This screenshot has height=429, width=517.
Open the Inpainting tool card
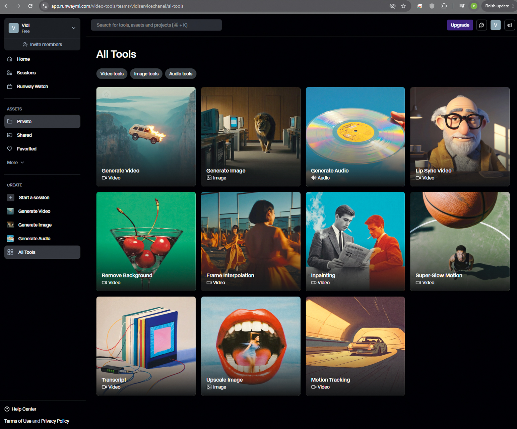[x=355, y=241]
